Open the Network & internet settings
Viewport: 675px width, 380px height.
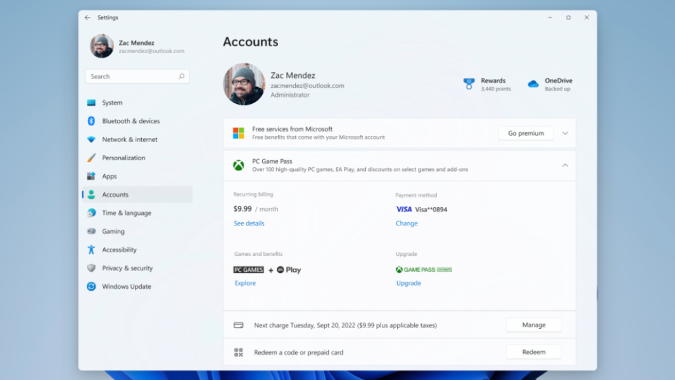[x=130, y=139]
